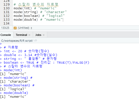Click the console command mode(int)
Screen dimensions: 139x99
(x=13, y=70)
